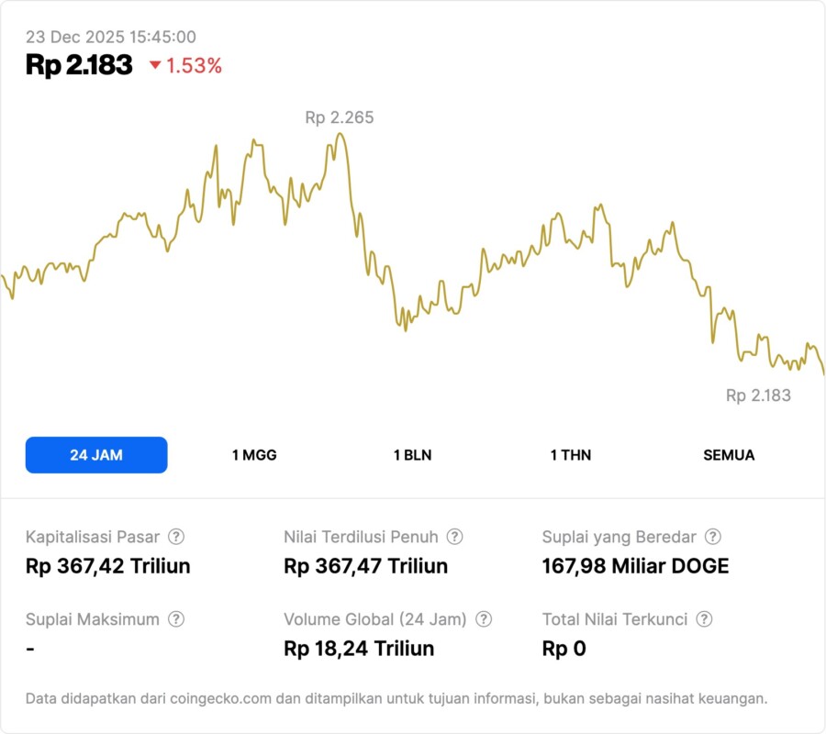
Task: Show tooltip for Volume Global (24 Jam)
Action: 484,619
